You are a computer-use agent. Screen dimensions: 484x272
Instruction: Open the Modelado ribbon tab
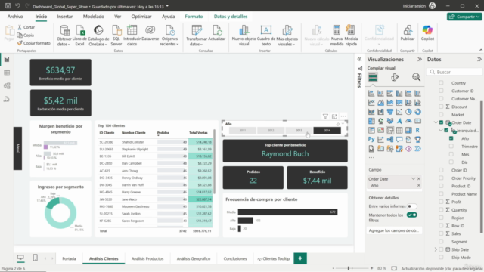pos(94,17)
